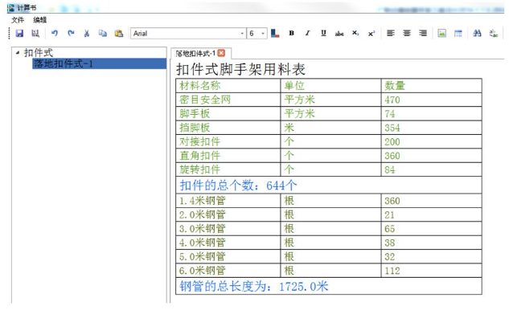Click the 脚手板 cell
This screenshot has height=314, width=509.
(x=228, y=114)
